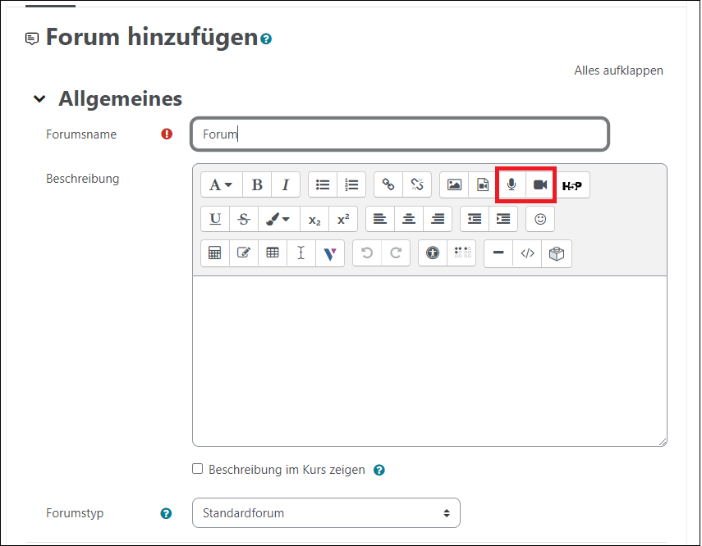Click the insert link icon
This screenshot has height=546, width=702.
(x=388, y=185)
